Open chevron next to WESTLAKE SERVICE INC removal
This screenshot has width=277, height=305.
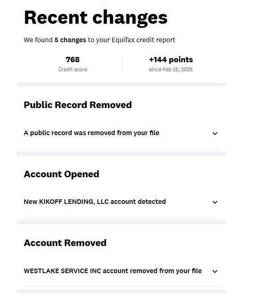[x=215, y=271]
